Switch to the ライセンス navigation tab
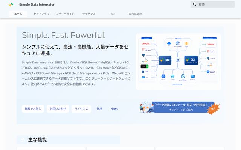This screenshot has height=150, width=241. (89, 14)
